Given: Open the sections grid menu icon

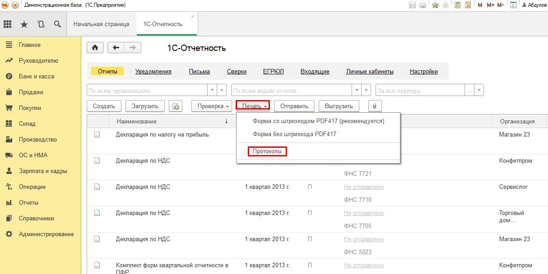Looking at the screenshot, I should [8, 24].
